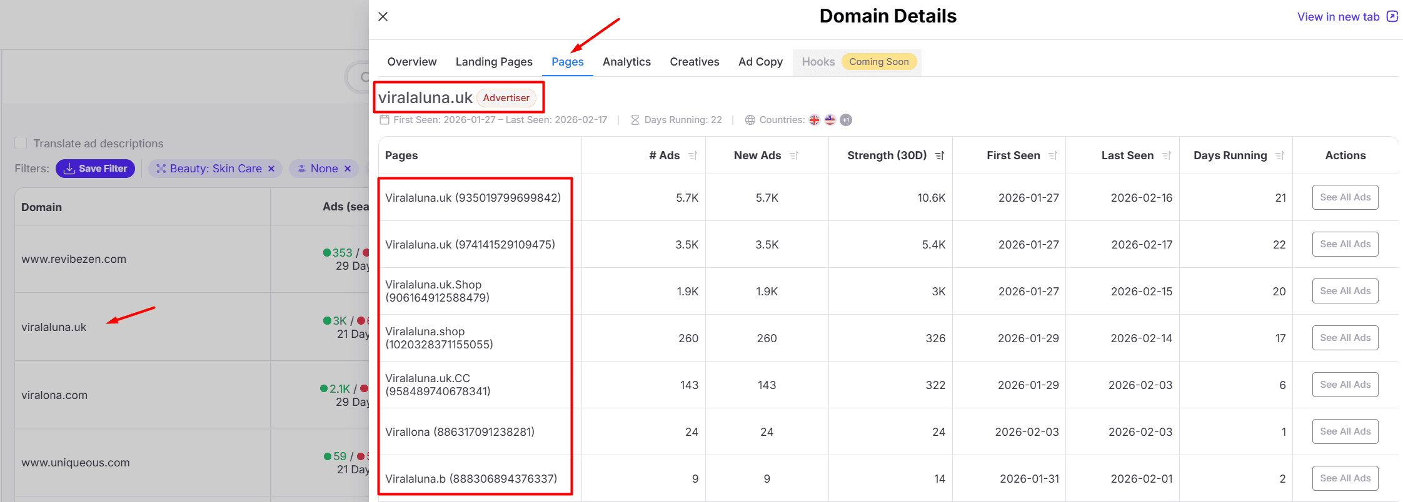Remove the None filter chip
The image size is (1403, 502).
[x=348, y=169]
